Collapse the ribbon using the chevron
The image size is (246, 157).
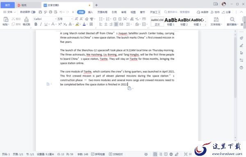[241, 12]
